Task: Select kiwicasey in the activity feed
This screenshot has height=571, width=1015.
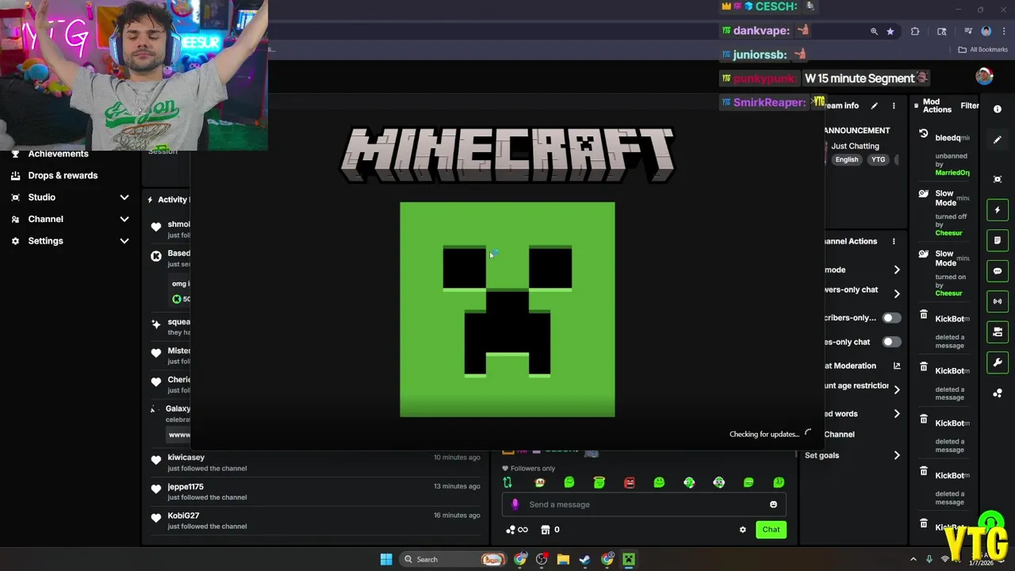Action: point(186,458)
